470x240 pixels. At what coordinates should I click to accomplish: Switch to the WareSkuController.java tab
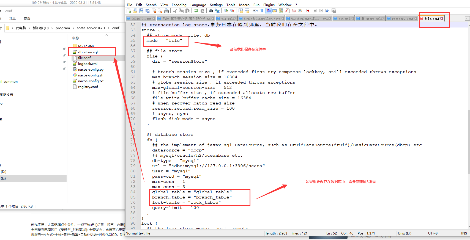pyautogui.click(x=309, y=19)
